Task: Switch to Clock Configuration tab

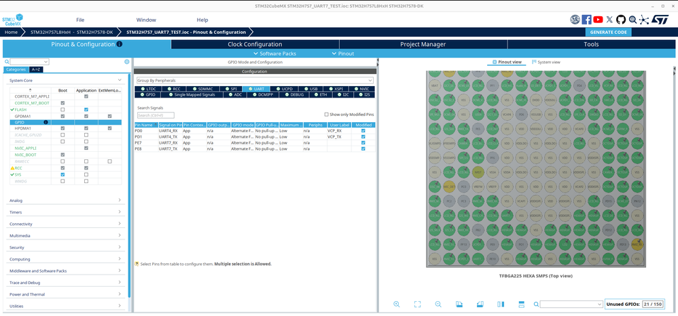Action: pyautogui.click(x=255, y=44)
